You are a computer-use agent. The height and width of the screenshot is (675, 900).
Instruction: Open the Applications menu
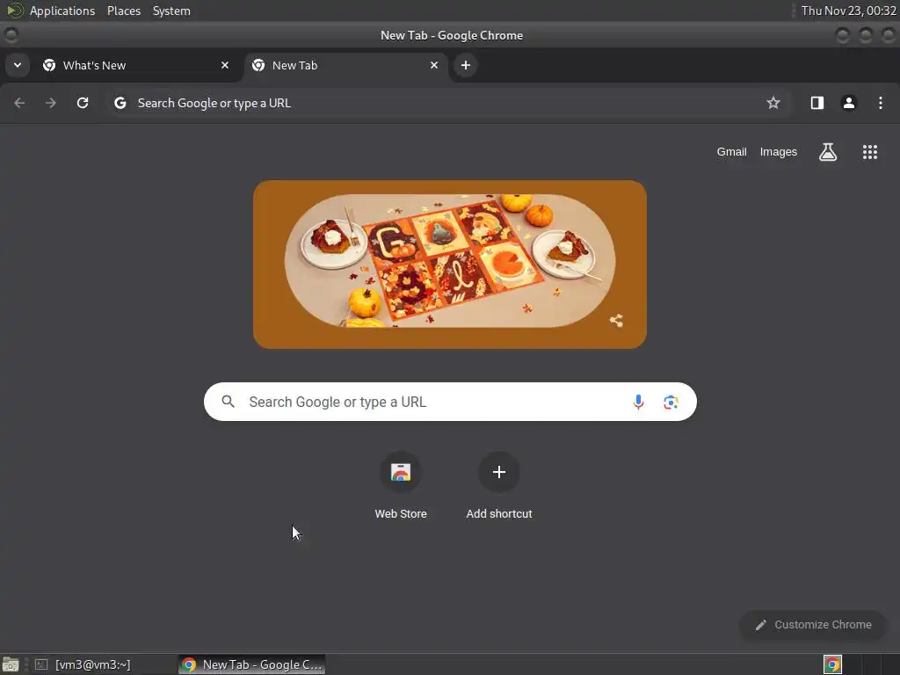point(62,11)
